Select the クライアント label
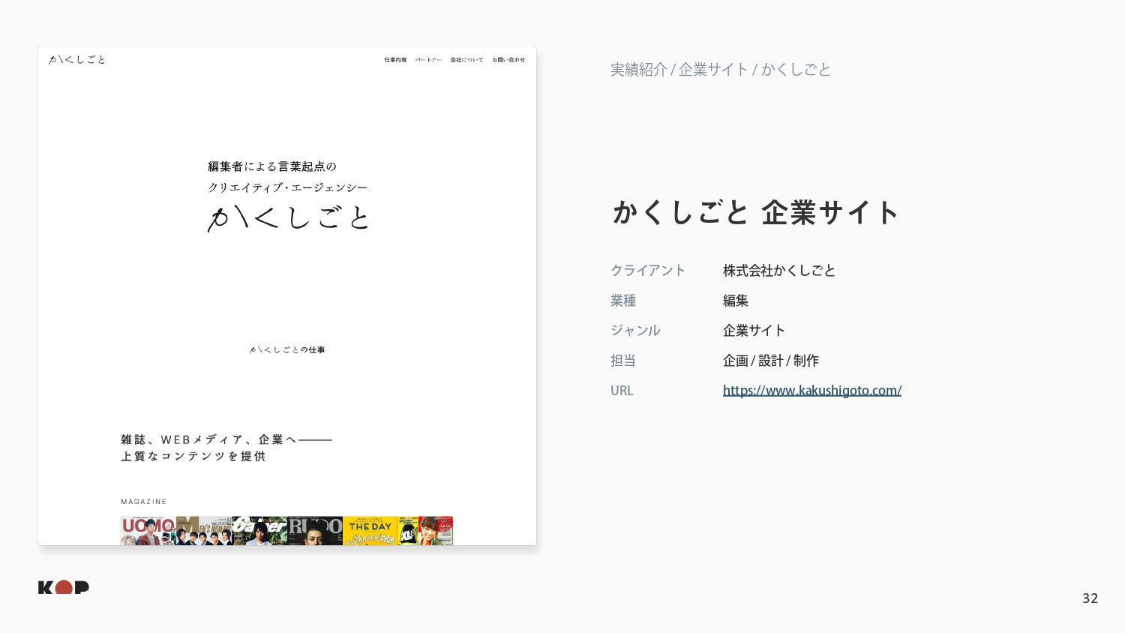 [x=648, y=271]
